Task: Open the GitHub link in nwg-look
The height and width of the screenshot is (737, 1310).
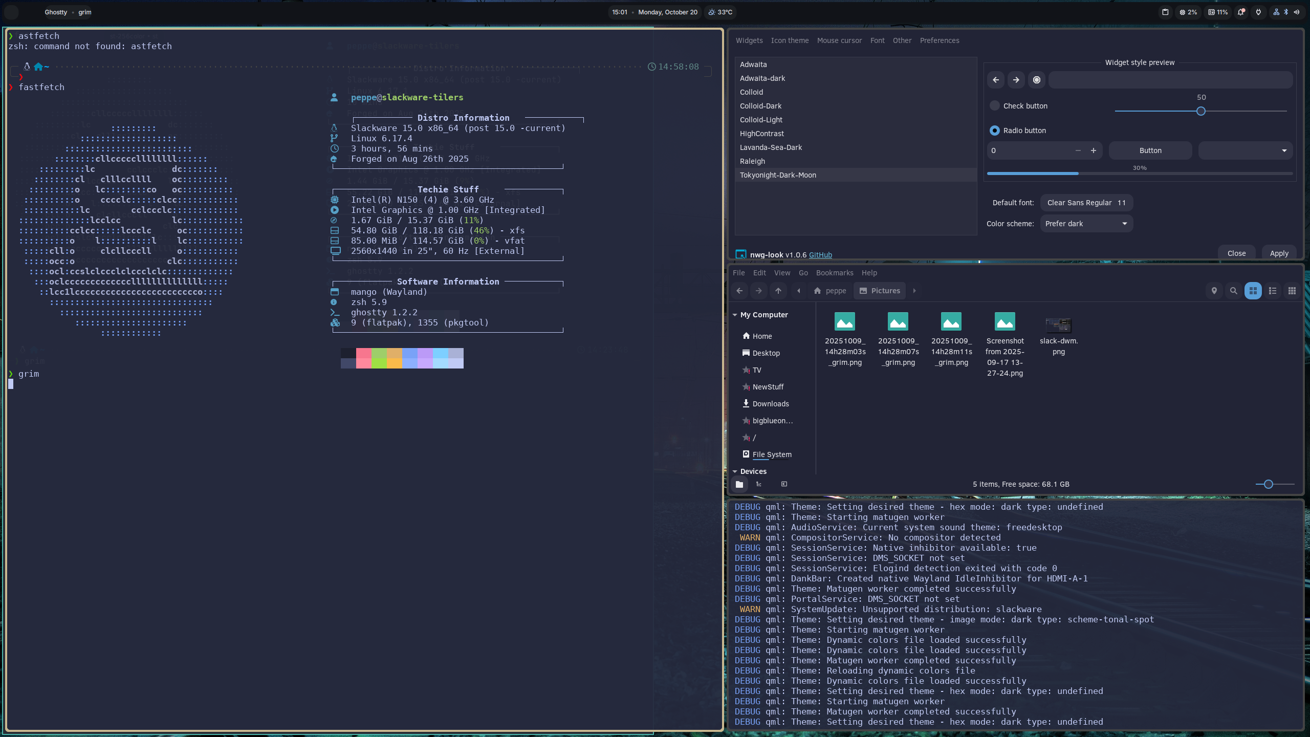Action: 820,255
